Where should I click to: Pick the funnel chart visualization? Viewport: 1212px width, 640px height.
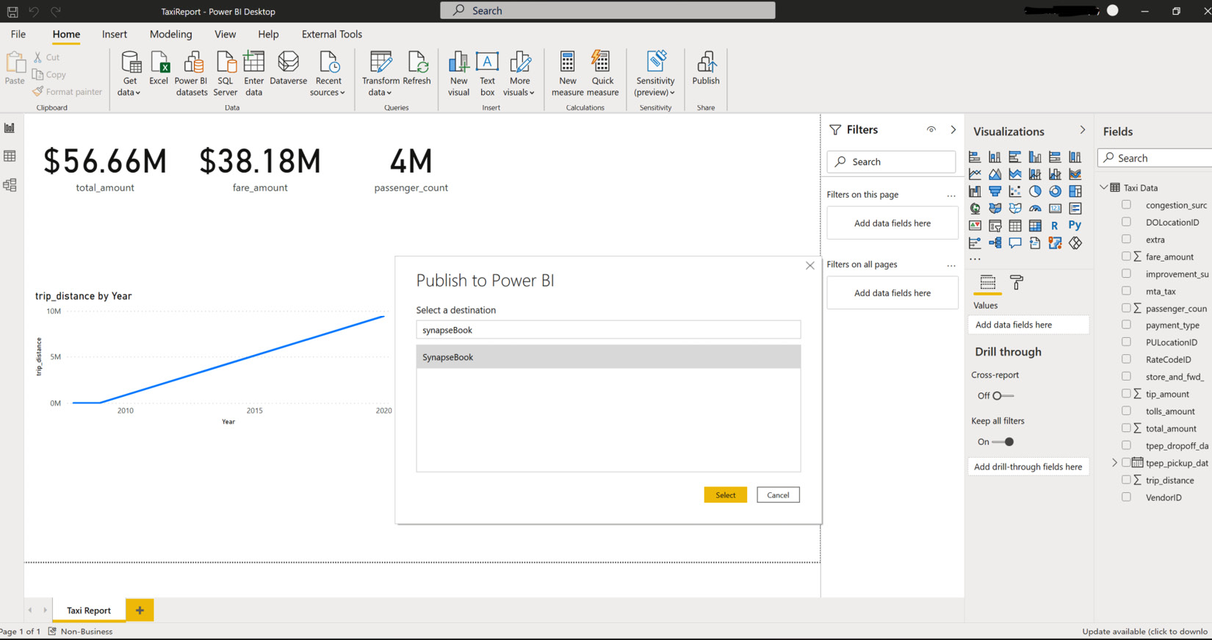tap(995, 191)
